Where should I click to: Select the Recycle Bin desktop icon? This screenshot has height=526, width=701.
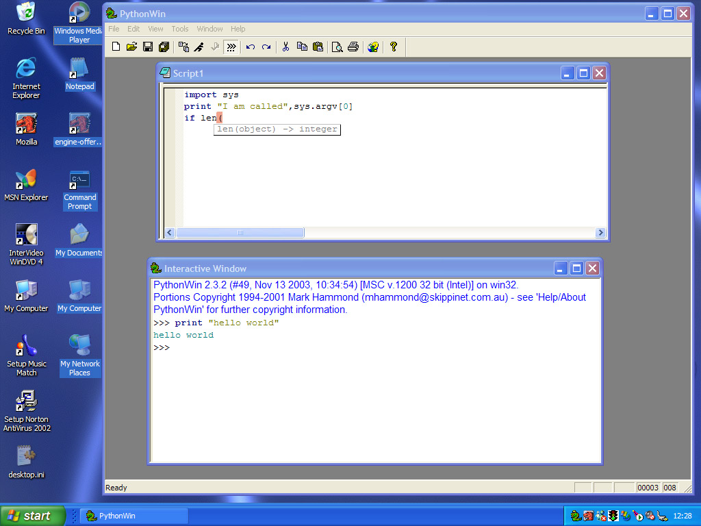(27, 18)
